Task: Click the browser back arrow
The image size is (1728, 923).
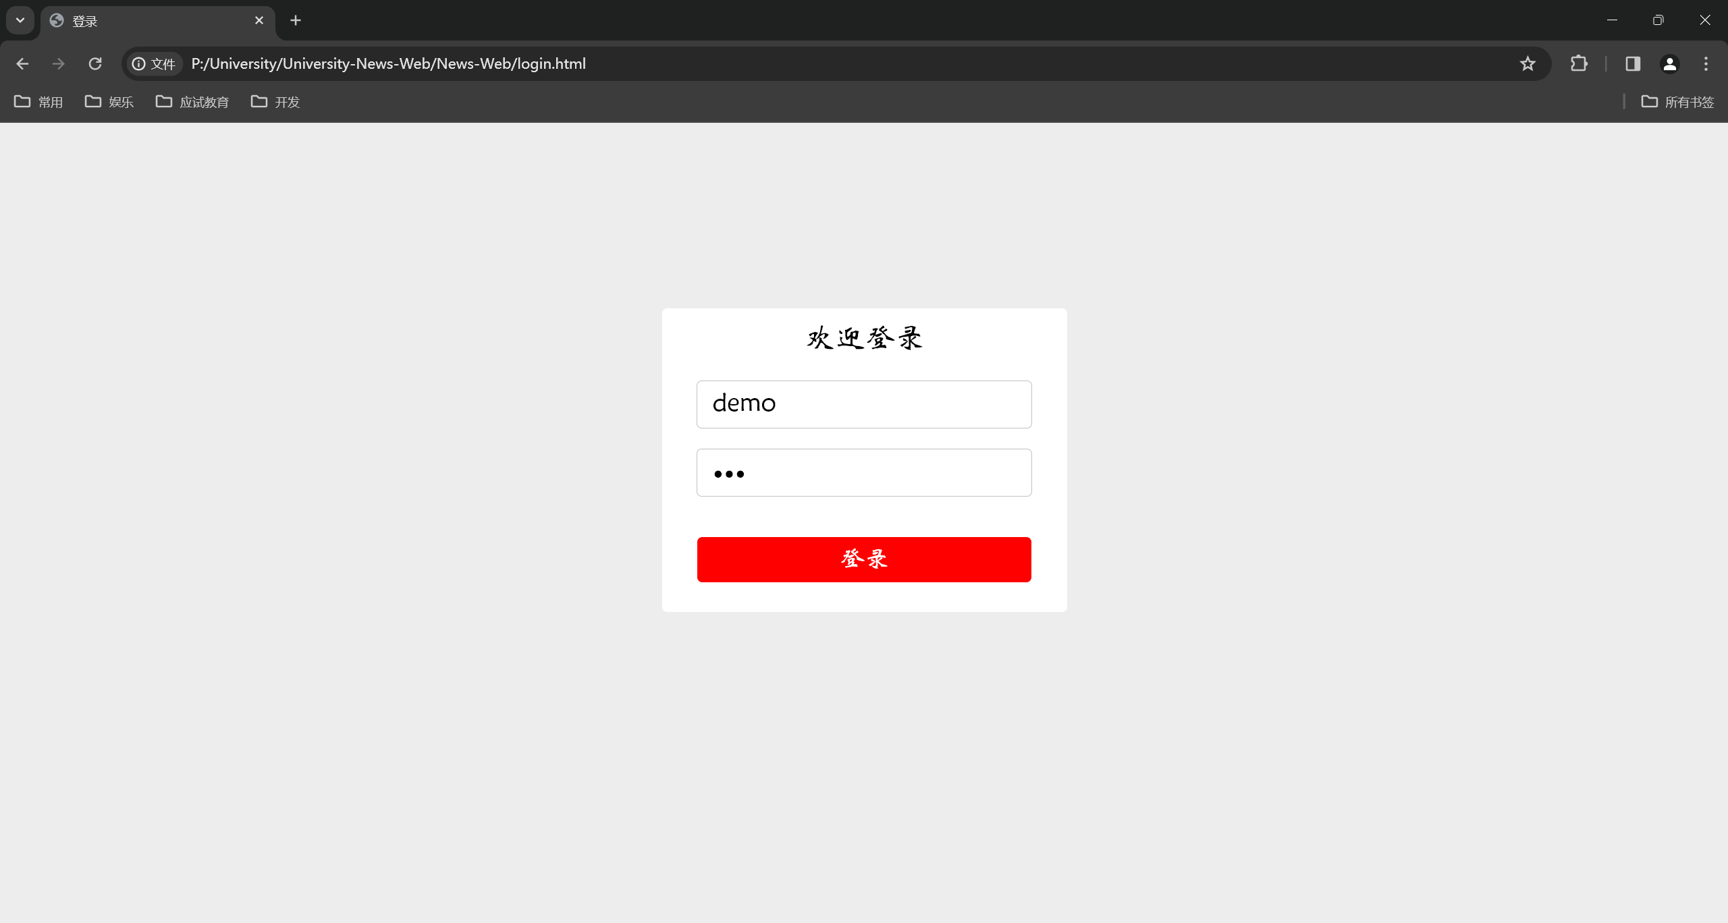Action: tap(22, 63)
